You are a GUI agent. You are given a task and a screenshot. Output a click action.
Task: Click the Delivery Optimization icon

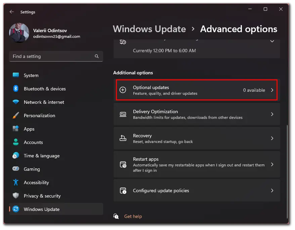coord(123,114)
